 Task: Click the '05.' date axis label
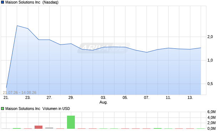[125, 97]
